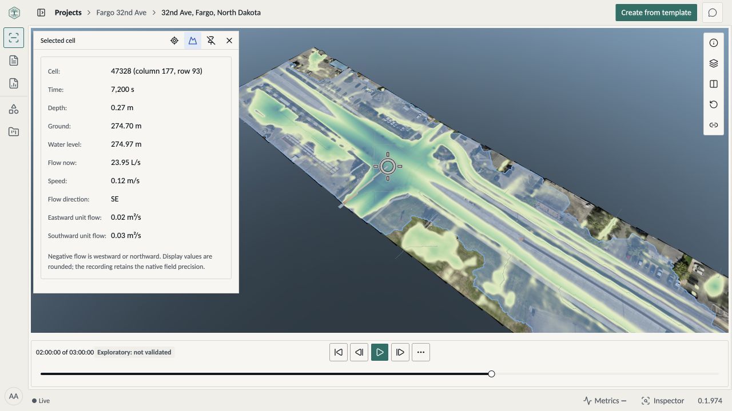
Task: Close the Selected cell panel
Action: 229,41
